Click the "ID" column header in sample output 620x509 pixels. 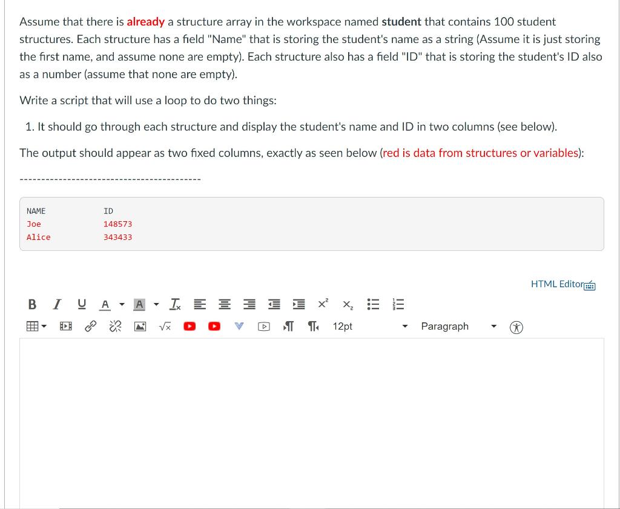pos(108,211)
